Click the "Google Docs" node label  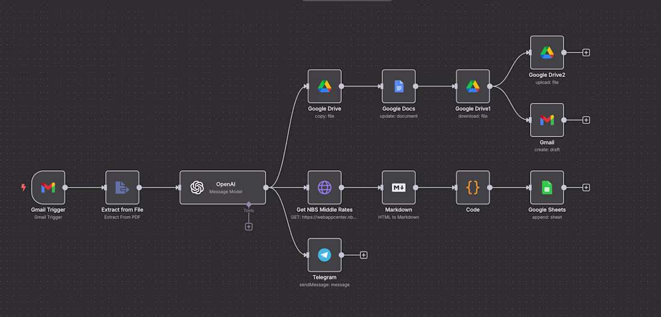pos(399,108)
